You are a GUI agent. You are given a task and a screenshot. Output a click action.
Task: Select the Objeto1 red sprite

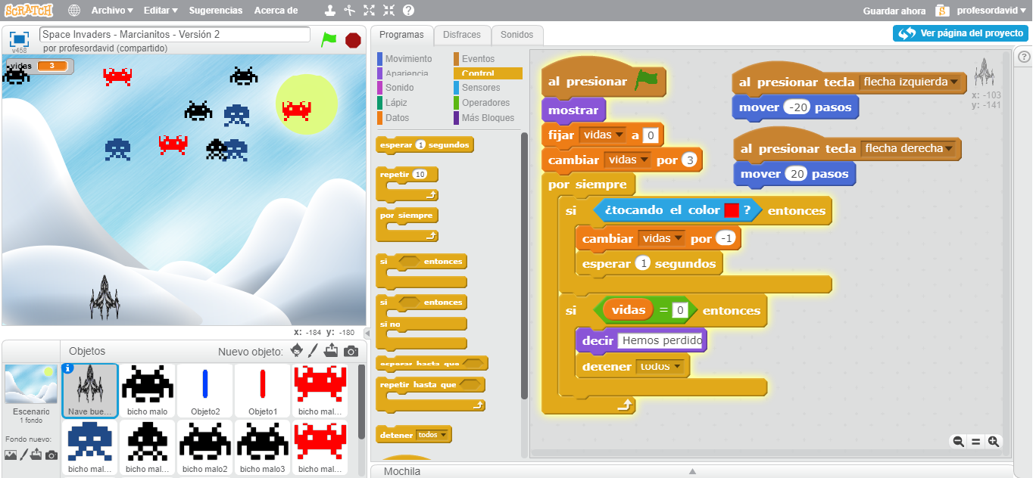(263, 391)
